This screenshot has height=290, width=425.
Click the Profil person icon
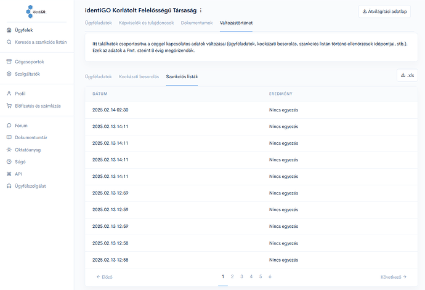(x=9, y=94)
